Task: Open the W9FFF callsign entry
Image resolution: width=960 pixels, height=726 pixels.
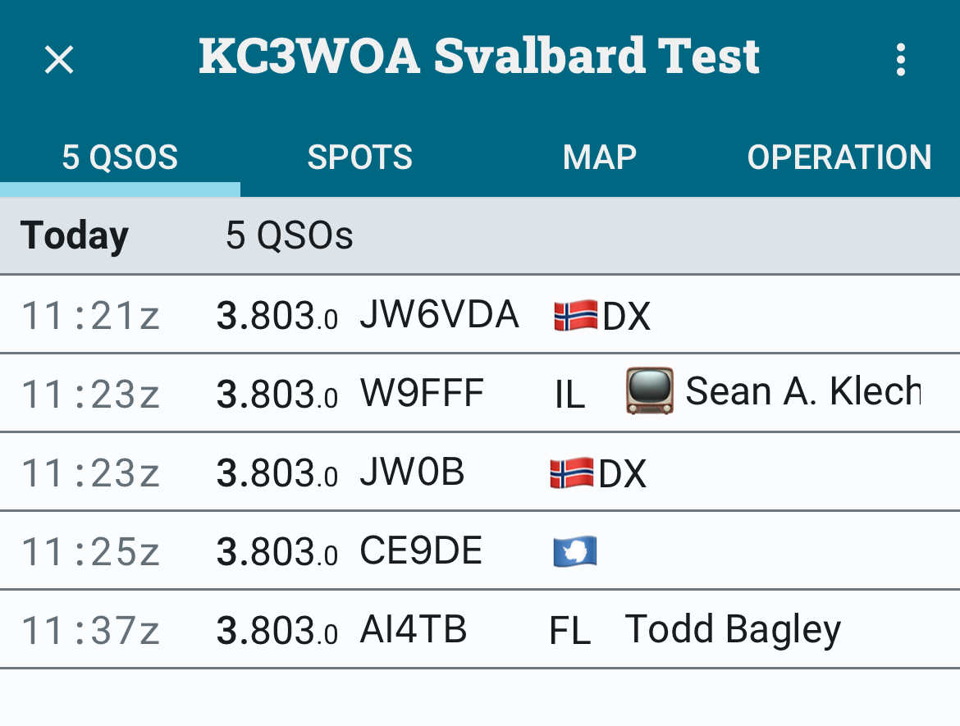Action: [x=422, y=394]
